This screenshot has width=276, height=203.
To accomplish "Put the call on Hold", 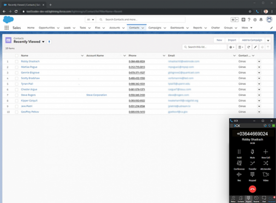I will point(239,152).
